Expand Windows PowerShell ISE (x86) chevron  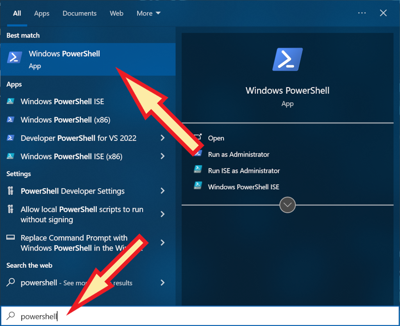click(162, 156)
